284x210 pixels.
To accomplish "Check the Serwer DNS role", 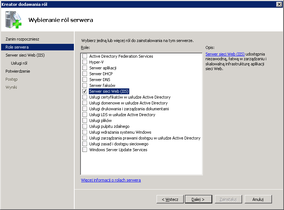I will pyautogui.click(x=84, y=79).
